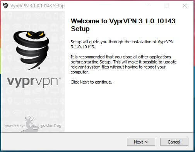Viewport: 195px width, 152px height.
Task: Click the 'VyprVPN 3.1.0.10143 Setup' title text
Action: pyautogui.click(x=38, y=6)
